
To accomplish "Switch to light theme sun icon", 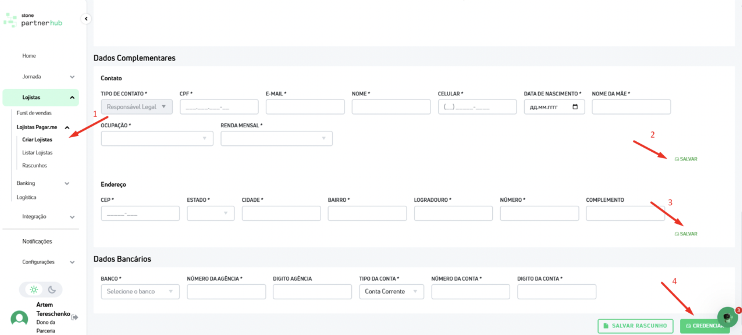I will 34,290.
